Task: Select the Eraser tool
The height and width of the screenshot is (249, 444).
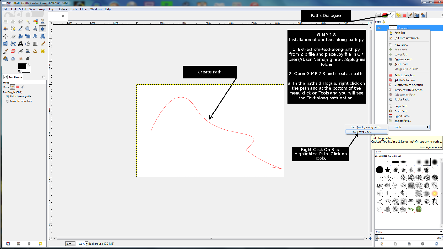Action: [13, 51]
